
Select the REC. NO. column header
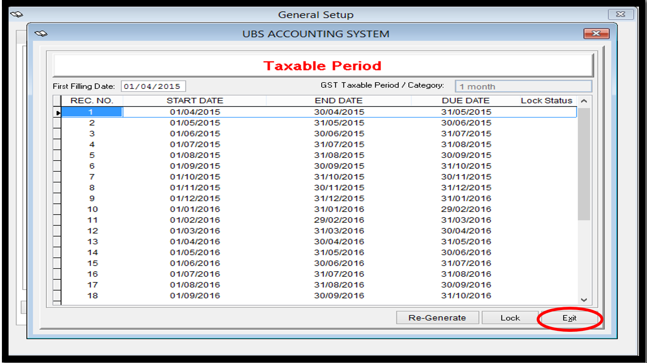[92, 101]
